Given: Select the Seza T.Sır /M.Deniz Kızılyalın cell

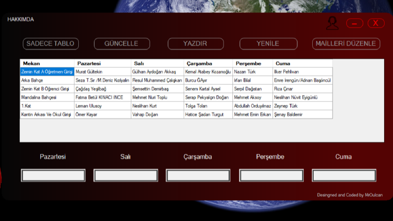Looking at the screenshot, I should click(x=103, y=80).
